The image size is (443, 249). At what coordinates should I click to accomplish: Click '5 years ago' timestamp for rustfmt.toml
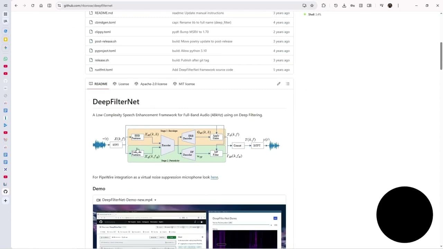pyautogui.click(x=281, y=70)
